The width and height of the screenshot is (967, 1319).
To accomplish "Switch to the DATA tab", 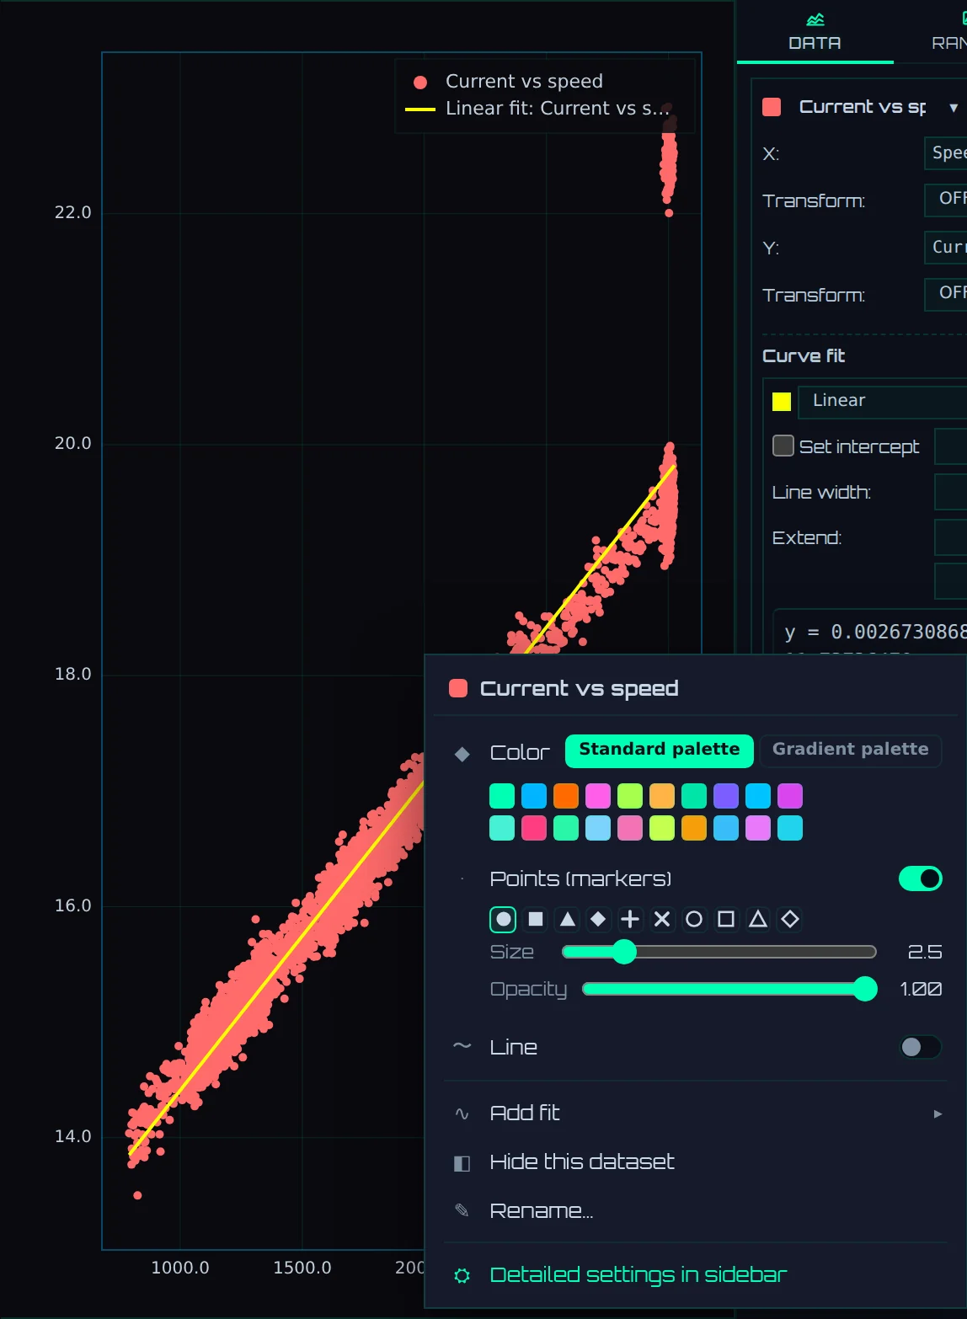I will coord(815,32).
